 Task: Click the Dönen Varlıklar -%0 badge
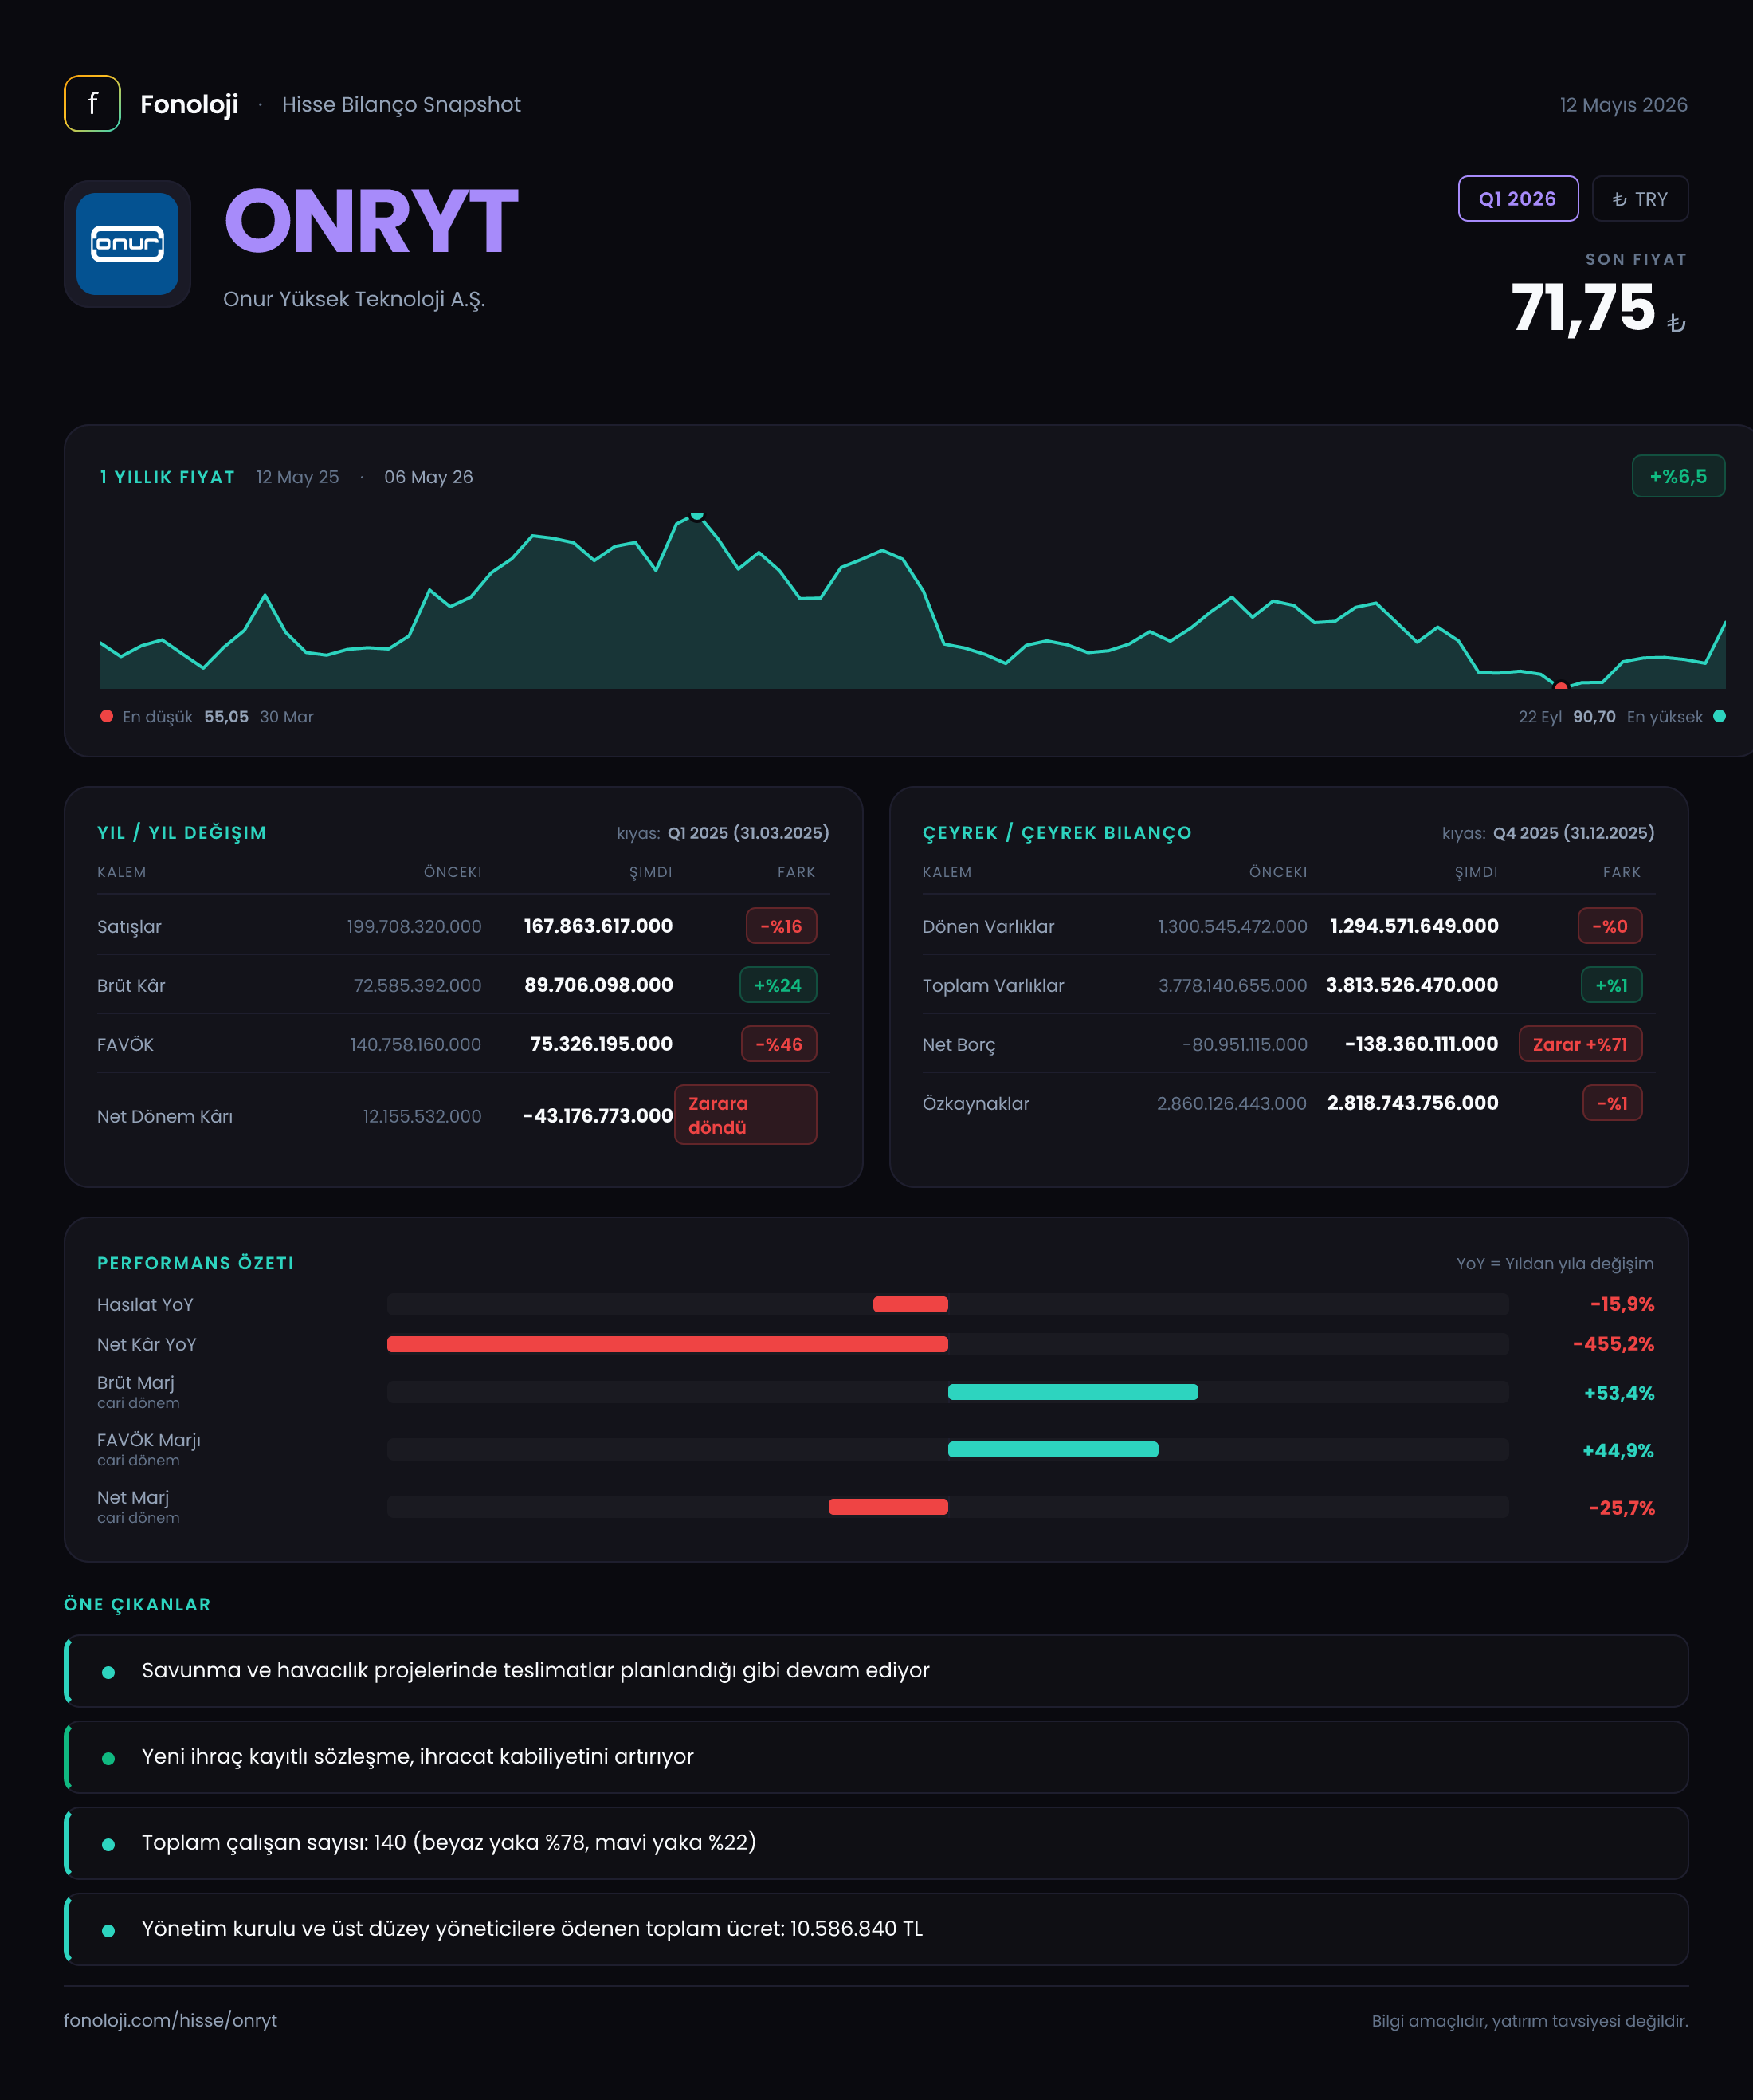(1609, 926)
